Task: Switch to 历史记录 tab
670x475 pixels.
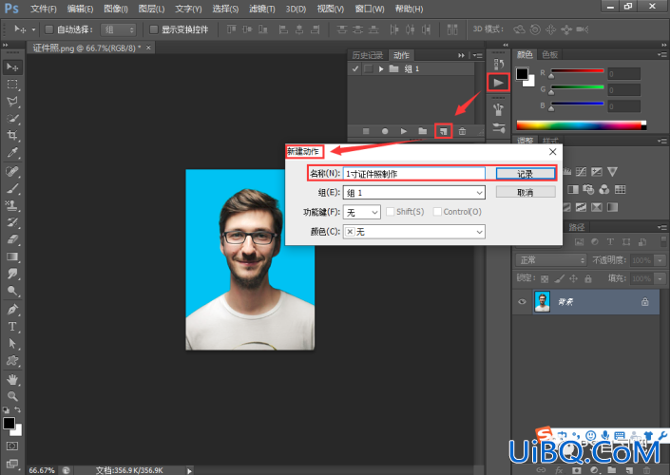Action: point(368,55)
